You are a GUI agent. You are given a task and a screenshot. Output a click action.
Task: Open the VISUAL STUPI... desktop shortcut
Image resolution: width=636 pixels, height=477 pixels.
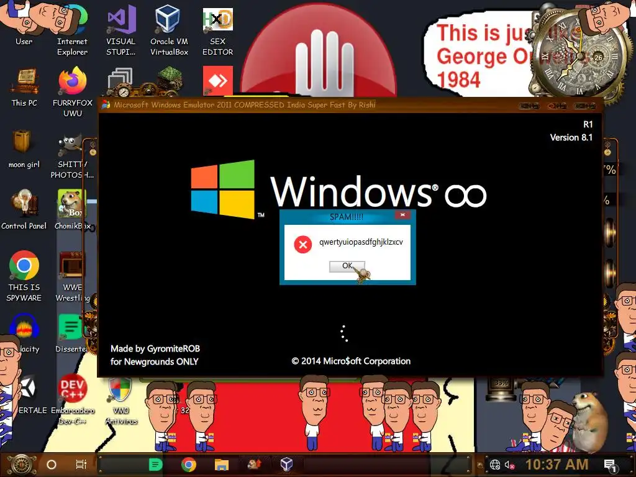pos(121,30)
